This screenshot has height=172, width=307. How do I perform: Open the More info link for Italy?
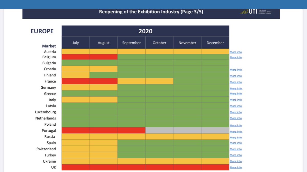[x=236, y=100]
